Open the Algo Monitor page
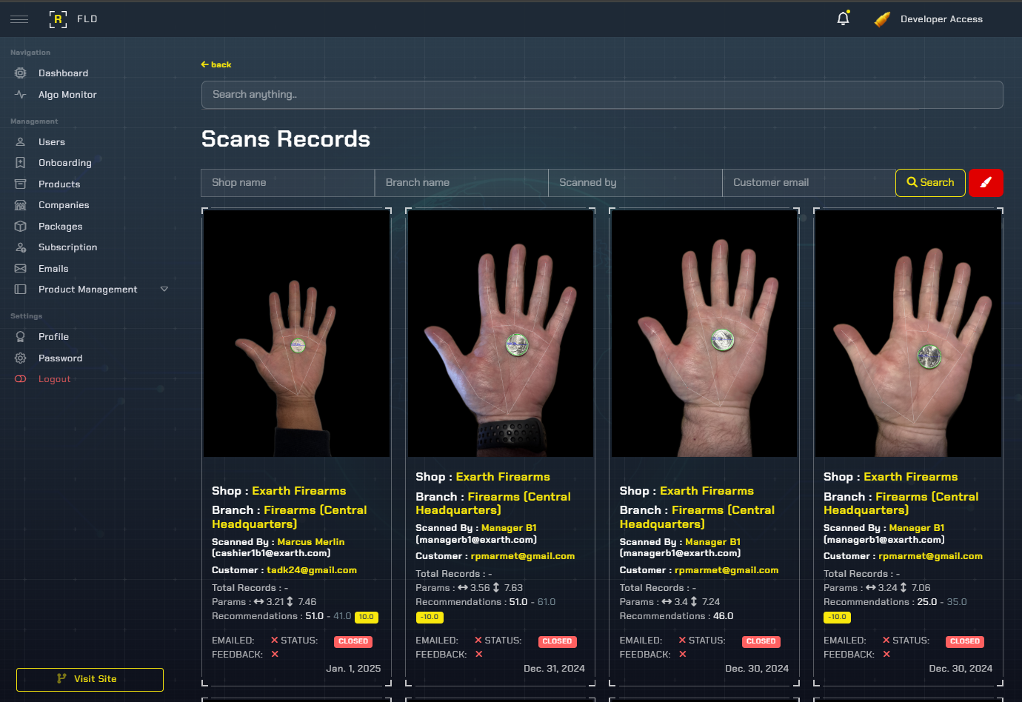Image resolution: width=1022 pixels, height=702 pixels. [x=67, y=95]
